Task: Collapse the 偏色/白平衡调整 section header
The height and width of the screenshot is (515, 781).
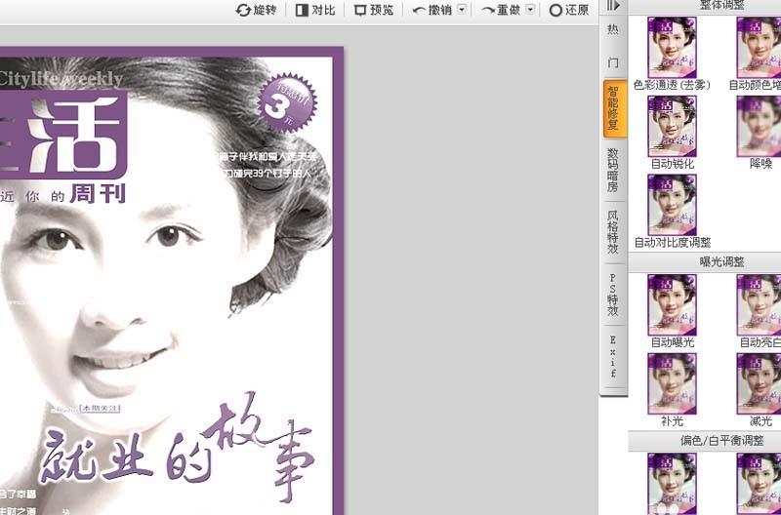Action: point(704,441)
